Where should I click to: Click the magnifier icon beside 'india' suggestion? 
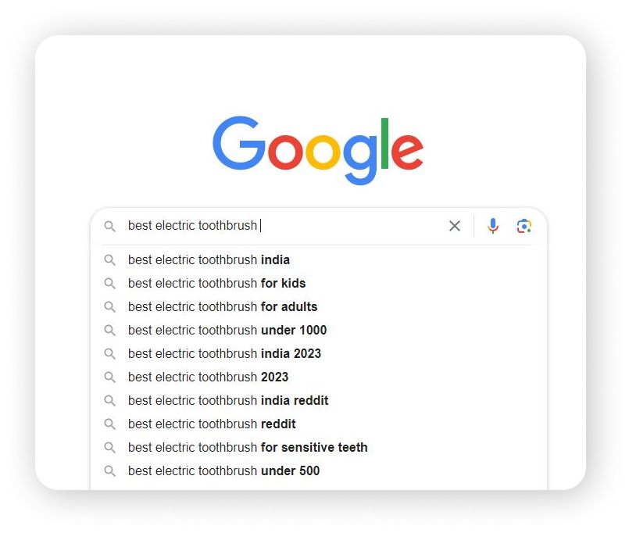coord(110,260)
